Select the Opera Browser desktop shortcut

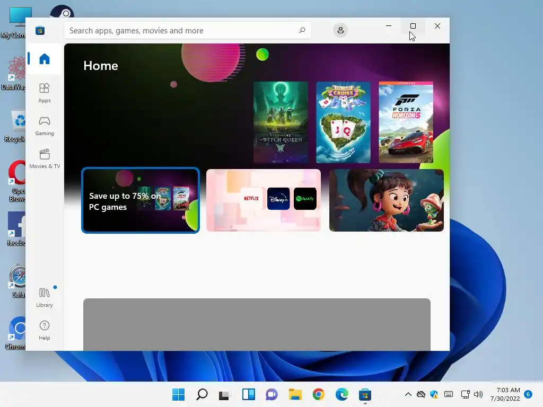coord(16,181)
